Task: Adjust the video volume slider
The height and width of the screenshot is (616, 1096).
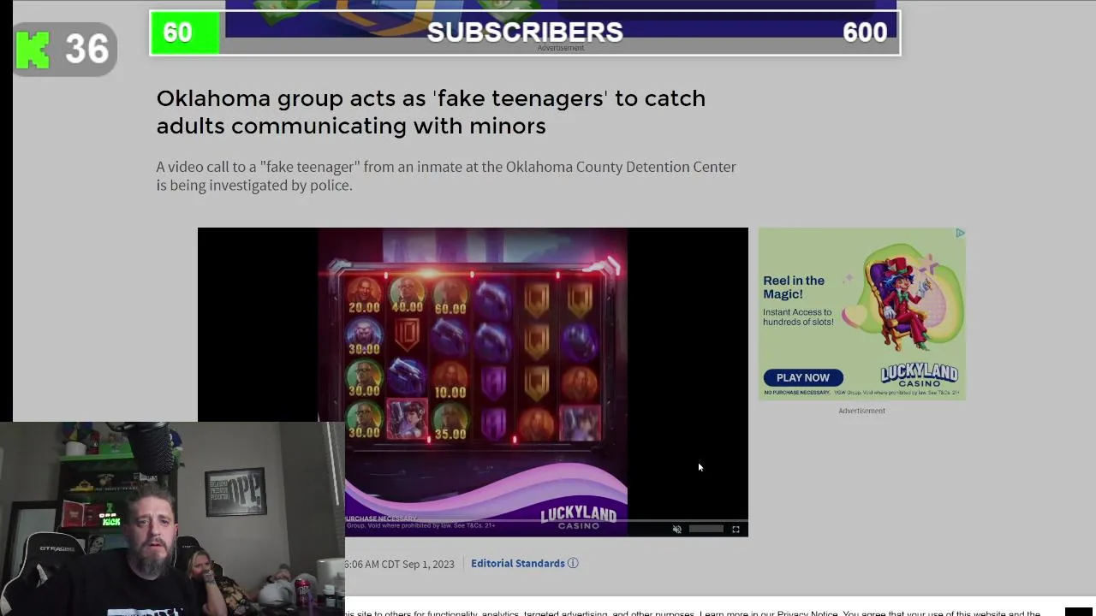Action: [706, 529]
